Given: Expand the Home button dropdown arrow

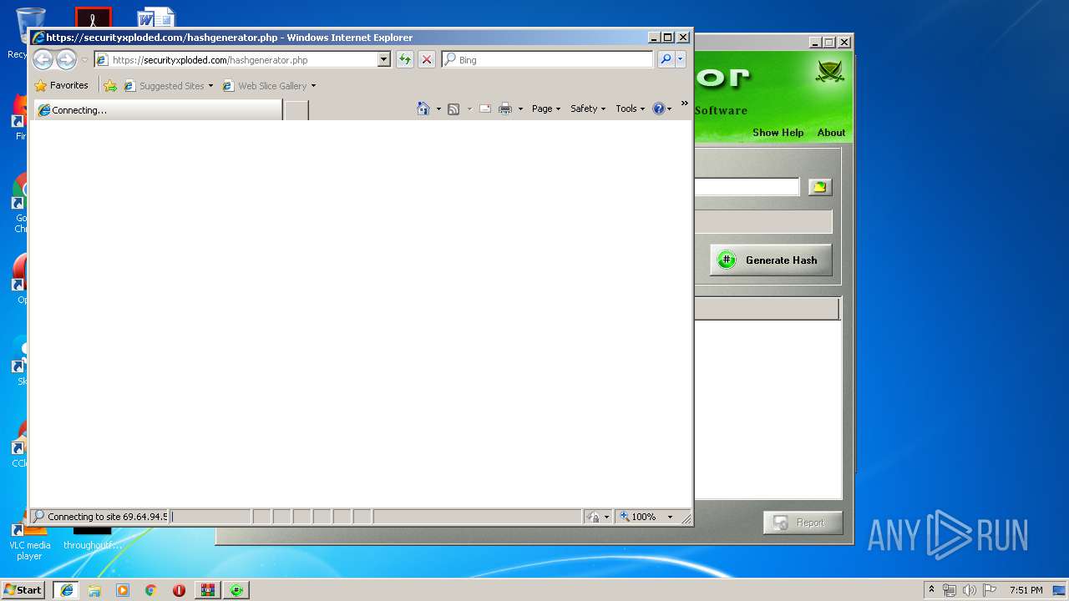Looking at the screenshot, I should [438, 109].
